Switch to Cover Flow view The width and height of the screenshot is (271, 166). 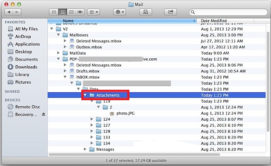point(80,12)
